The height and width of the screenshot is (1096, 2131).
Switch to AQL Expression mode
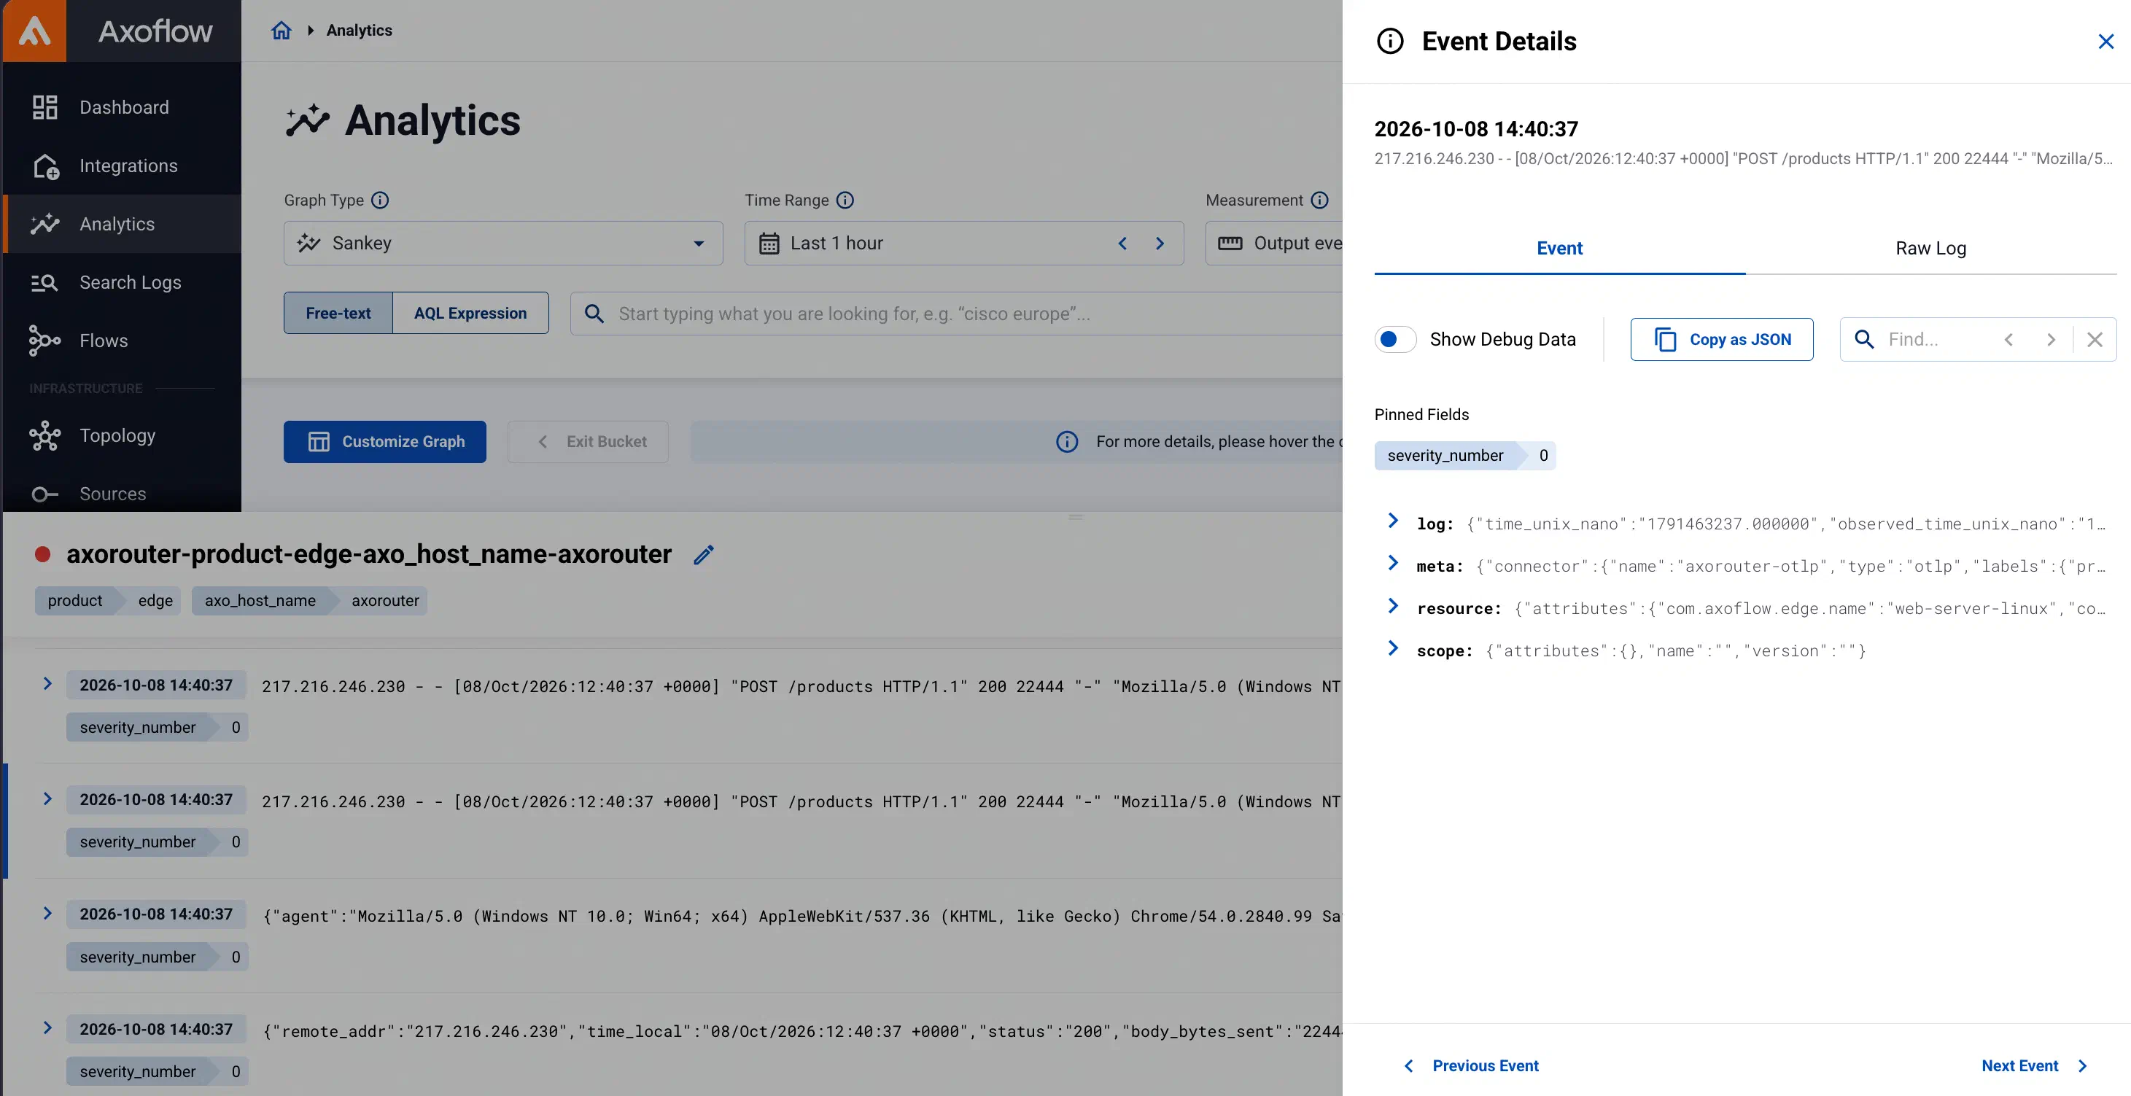(470, 313)
